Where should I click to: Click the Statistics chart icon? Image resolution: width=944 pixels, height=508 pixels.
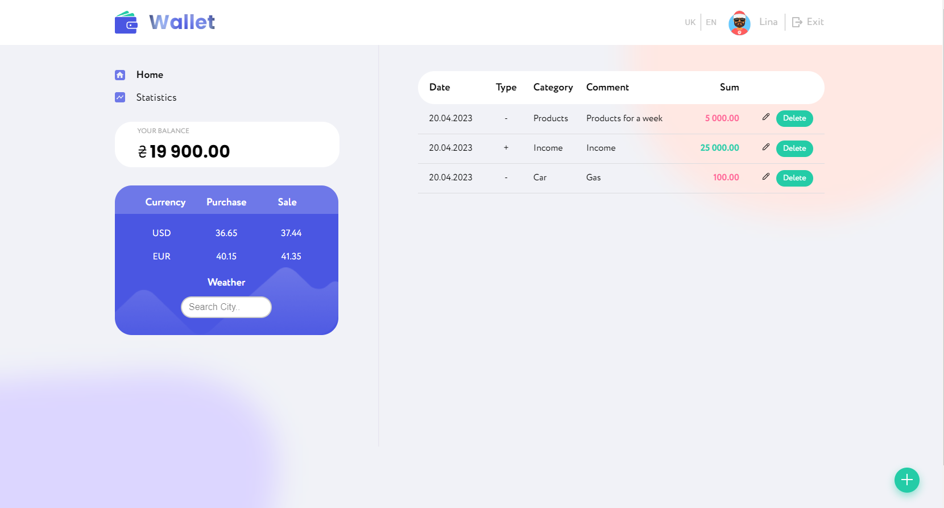pos(120,97)
